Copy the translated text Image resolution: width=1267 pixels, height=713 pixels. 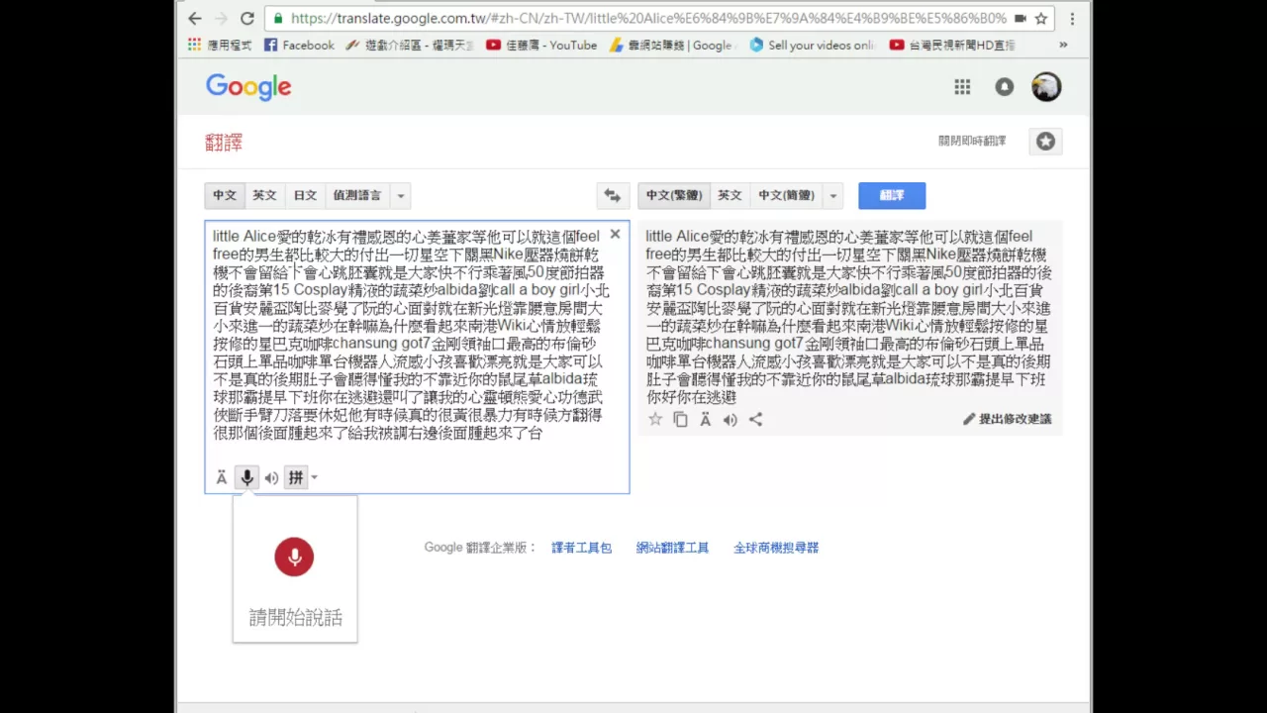[680, 419]
